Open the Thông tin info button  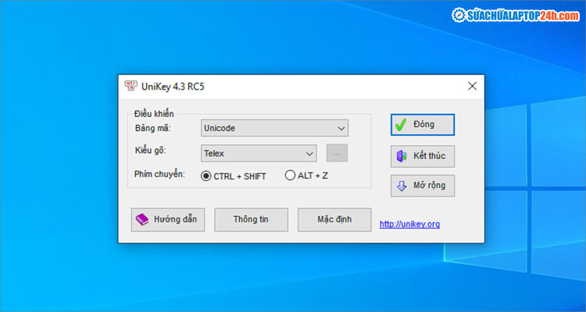tap(251, 220)
